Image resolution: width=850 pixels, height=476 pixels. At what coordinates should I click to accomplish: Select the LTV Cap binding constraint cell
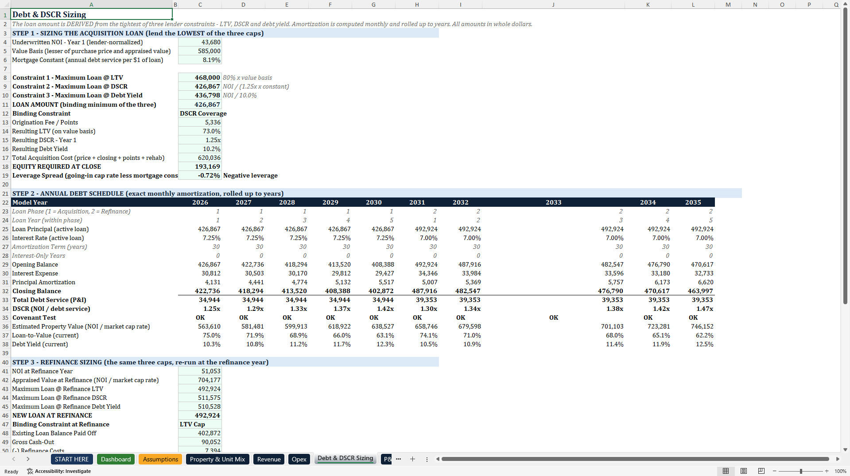pos(200,424)
